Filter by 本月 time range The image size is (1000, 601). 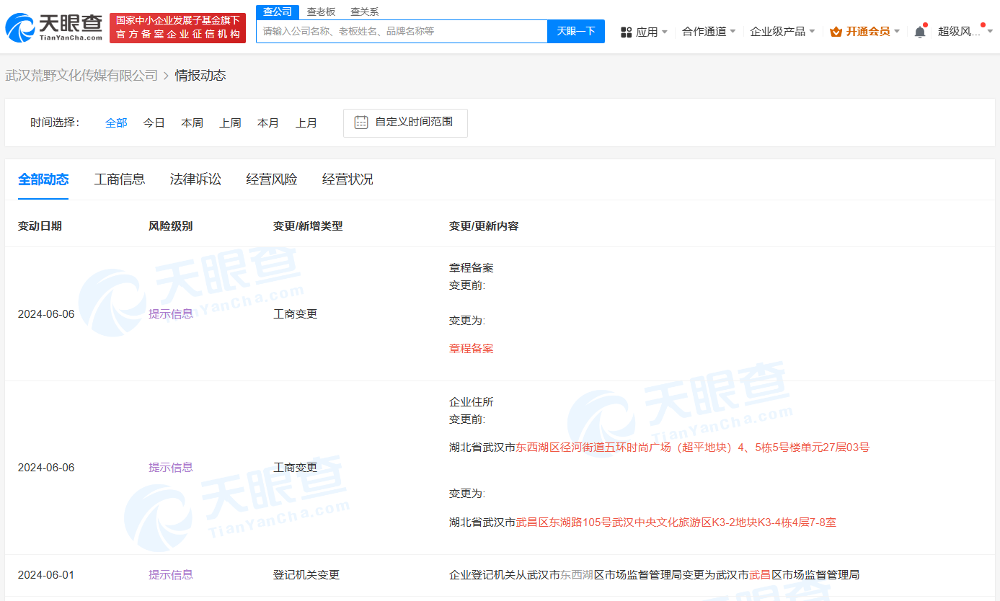pos(268,123)
